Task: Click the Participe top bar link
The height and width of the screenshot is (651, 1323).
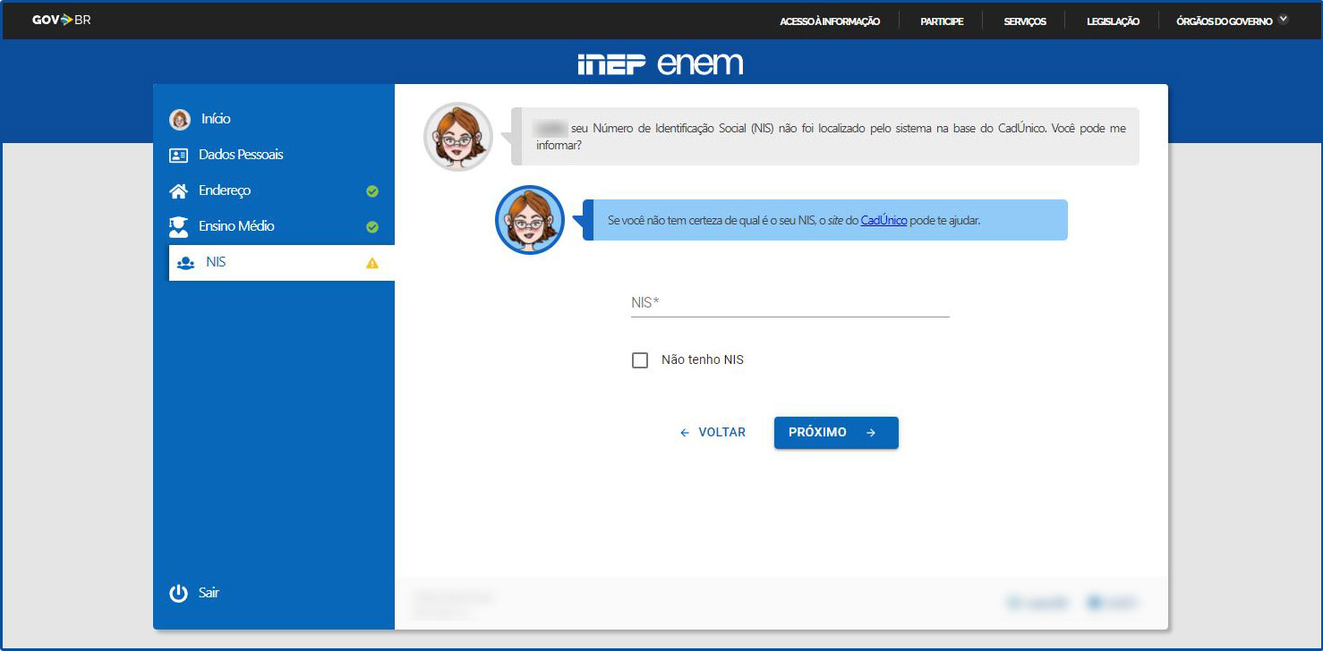Action: click(942, 21)
